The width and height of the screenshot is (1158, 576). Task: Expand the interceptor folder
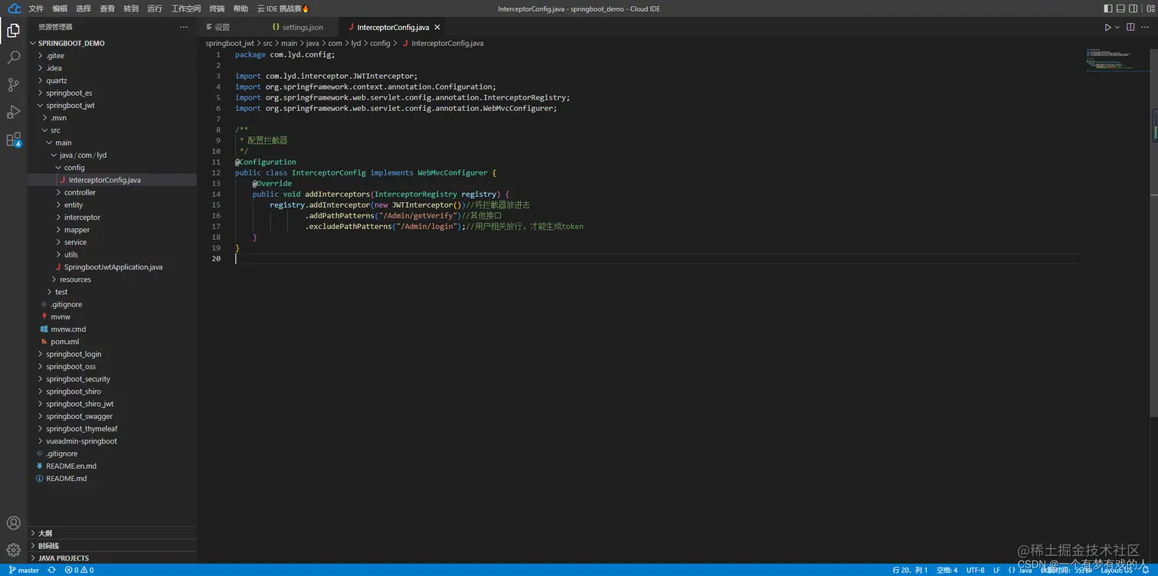click(113, 217)
